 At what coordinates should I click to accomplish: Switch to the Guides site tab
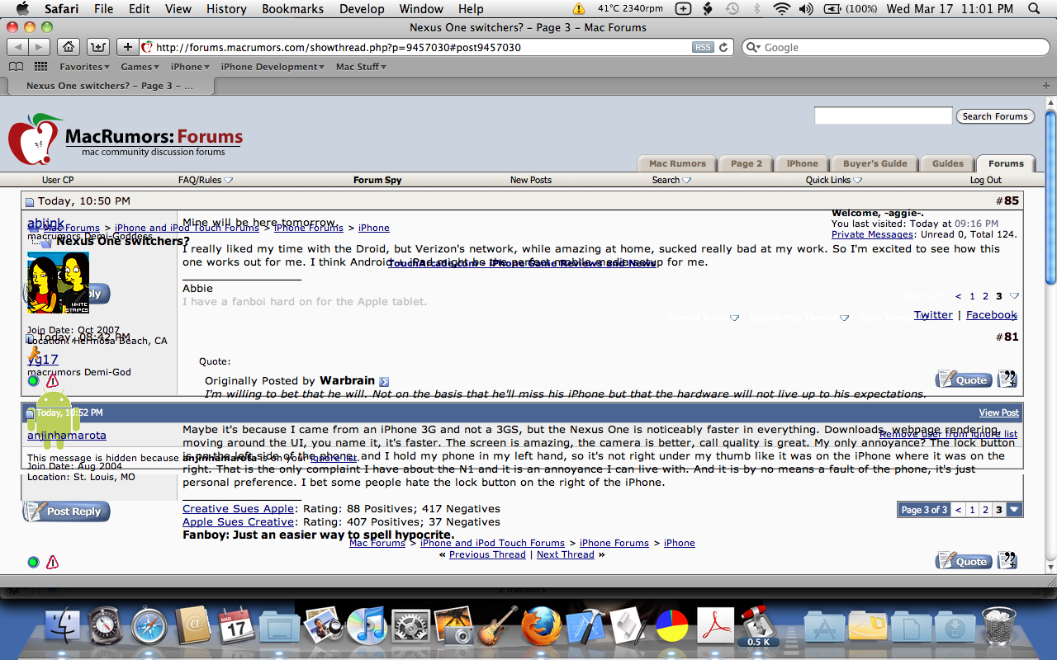(x=947, y=163)
